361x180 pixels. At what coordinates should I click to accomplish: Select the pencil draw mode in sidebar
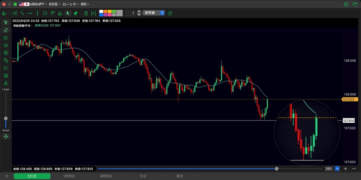tap(6, 30)
